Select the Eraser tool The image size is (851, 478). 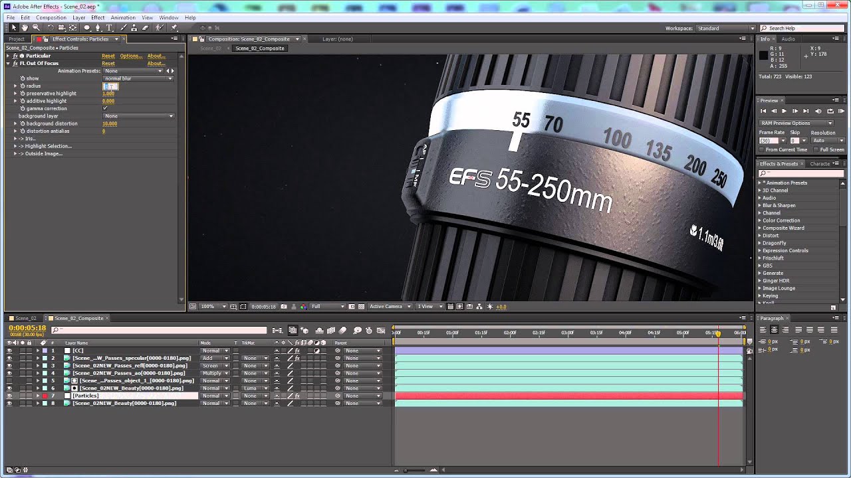point(145,28)
